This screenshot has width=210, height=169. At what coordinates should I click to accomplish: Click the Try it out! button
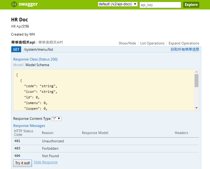point(23,163)
